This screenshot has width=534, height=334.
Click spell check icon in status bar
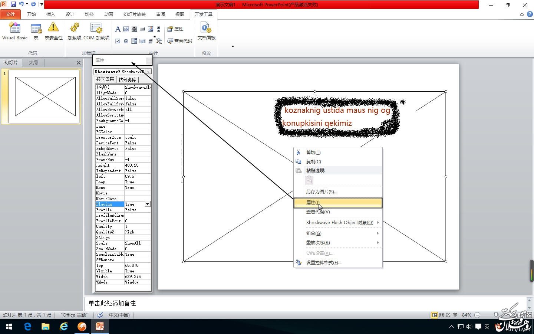100,315
